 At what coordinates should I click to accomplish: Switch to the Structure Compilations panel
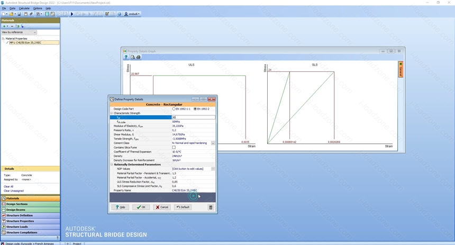pos(31,232)
